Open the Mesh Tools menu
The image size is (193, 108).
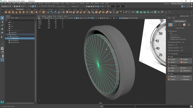48,3
